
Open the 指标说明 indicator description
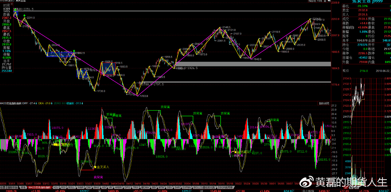point(324,104)
